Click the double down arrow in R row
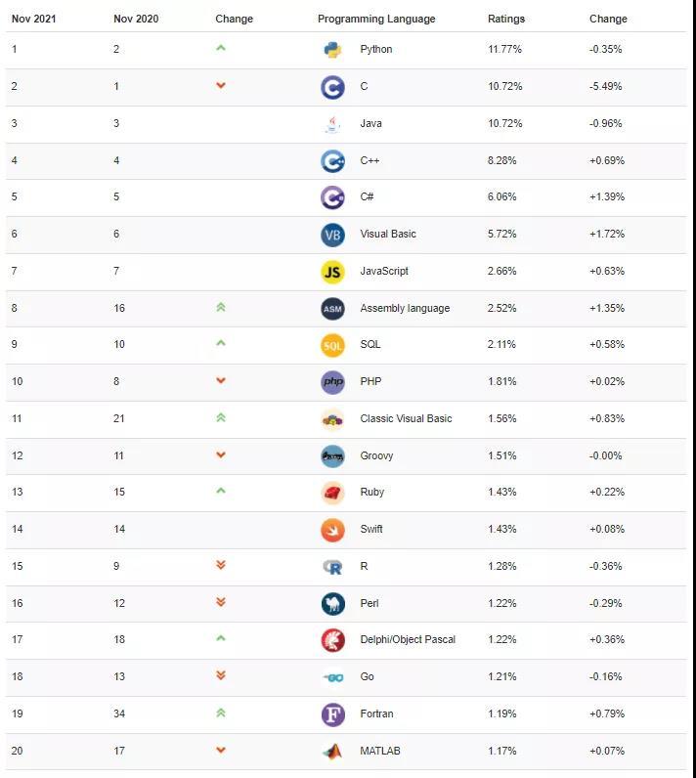The width and height of the screenshot is (696, 778). click(x=221, y=565)
